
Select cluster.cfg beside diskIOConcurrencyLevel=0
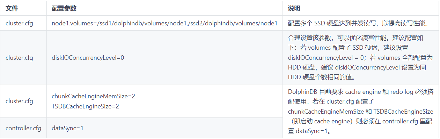(x=19, y=58)
